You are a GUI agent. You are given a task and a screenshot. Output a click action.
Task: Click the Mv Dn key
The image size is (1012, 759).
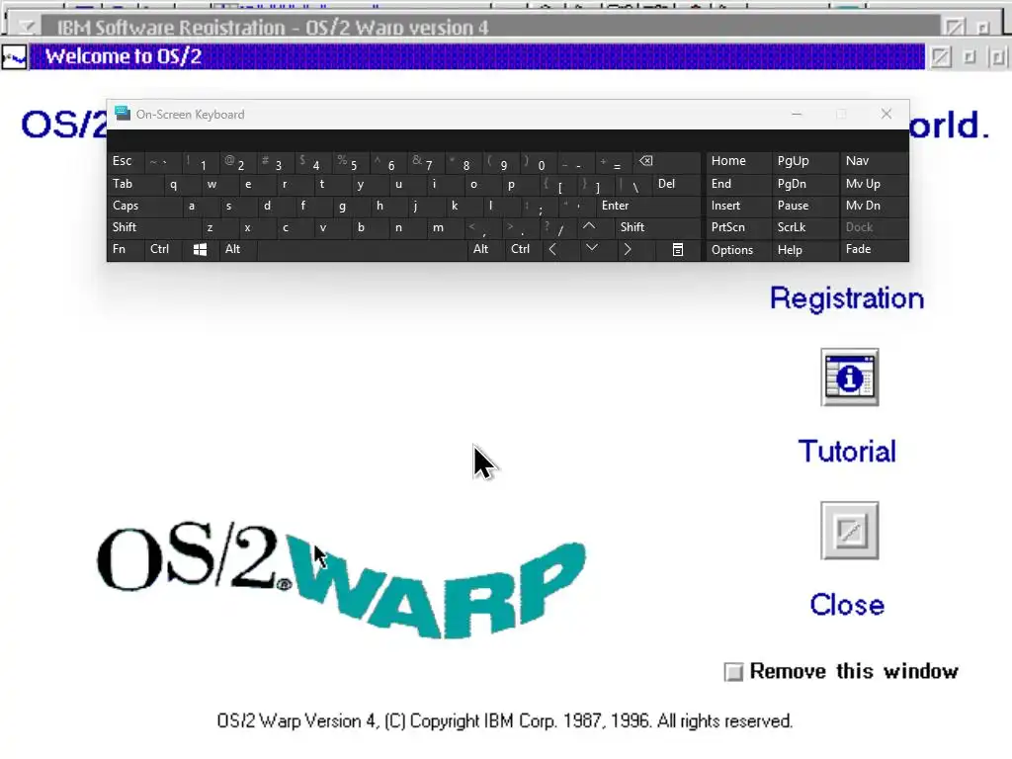tap(874, 206)
